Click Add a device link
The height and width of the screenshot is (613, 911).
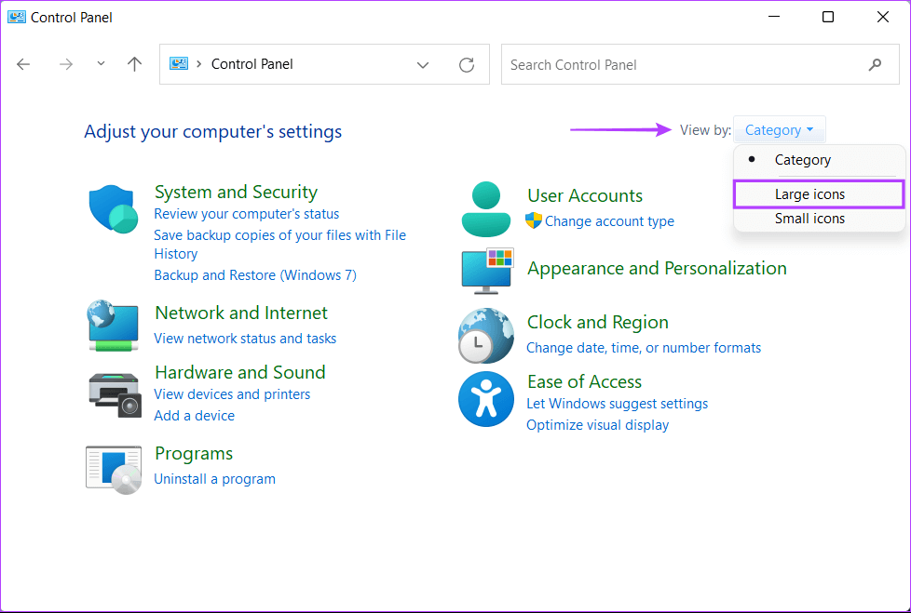click(x=194, y=416)
